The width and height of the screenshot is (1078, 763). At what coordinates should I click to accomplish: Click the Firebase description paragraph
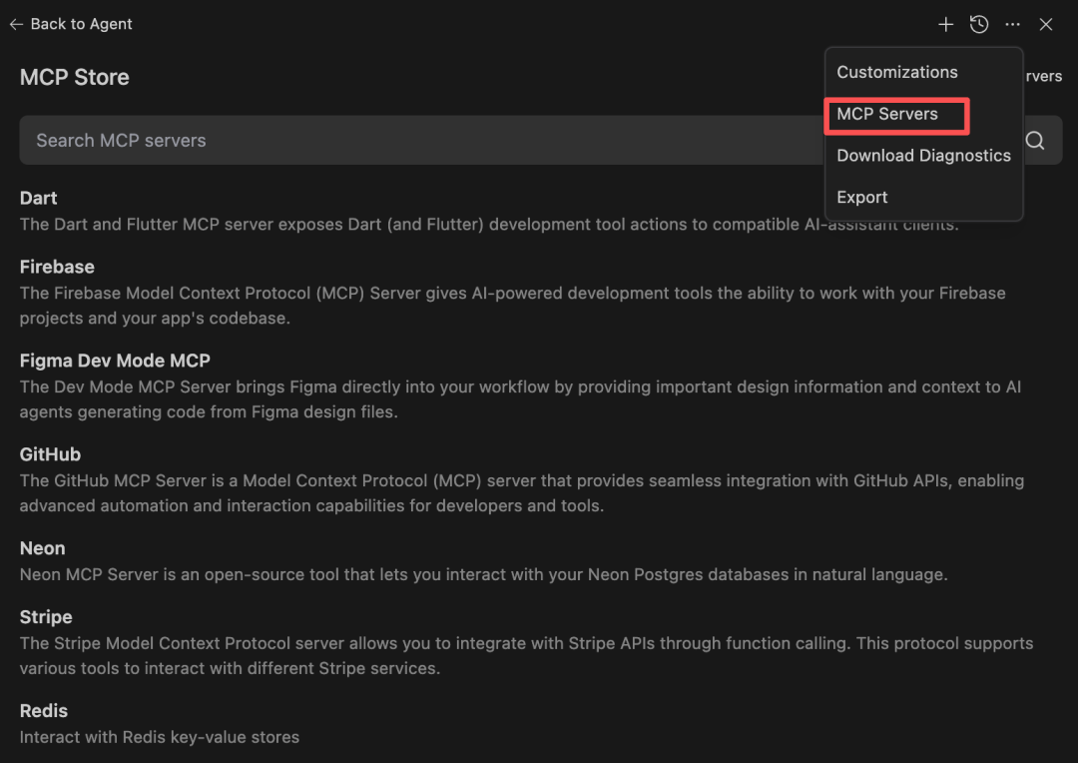[x=512, y=306]
